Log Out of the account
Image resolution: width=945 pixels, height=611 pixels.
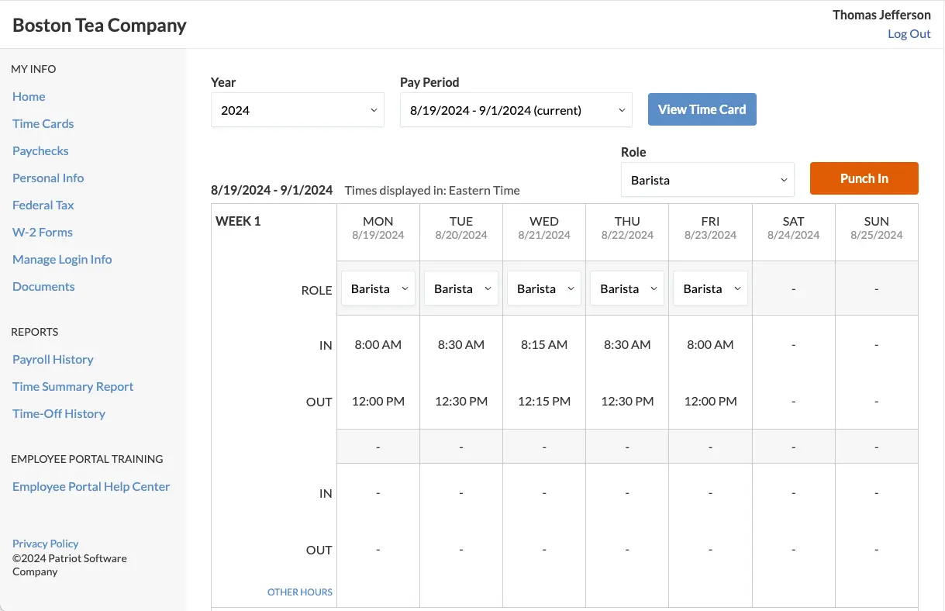[x=909, y=34]
